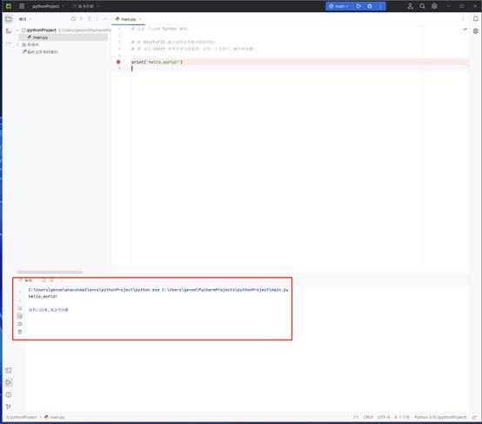Close the main.py editor tab
This screenshot has width=482, height=424.
click(x=140, y=19)
